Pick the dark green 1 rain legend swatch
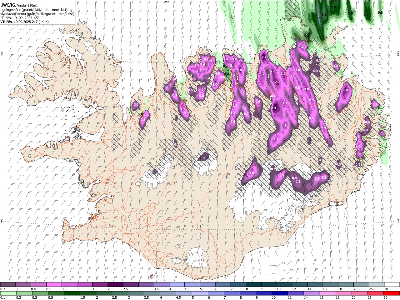 72,293
